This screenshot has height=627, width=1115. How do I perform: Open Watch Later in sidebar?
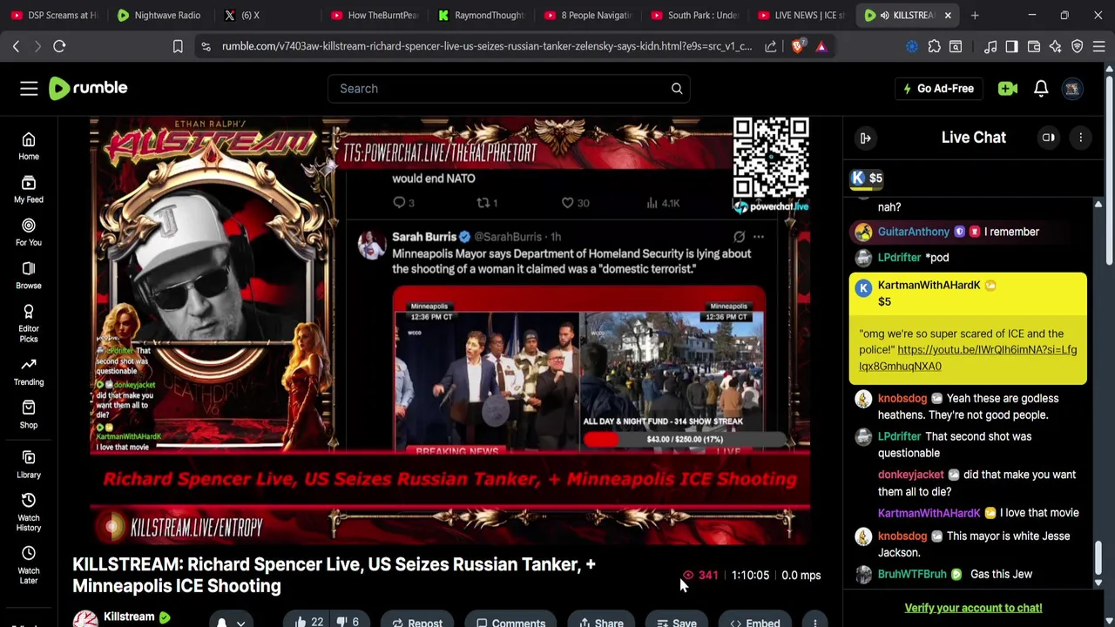pyautogui.click(x=29, y=565)
